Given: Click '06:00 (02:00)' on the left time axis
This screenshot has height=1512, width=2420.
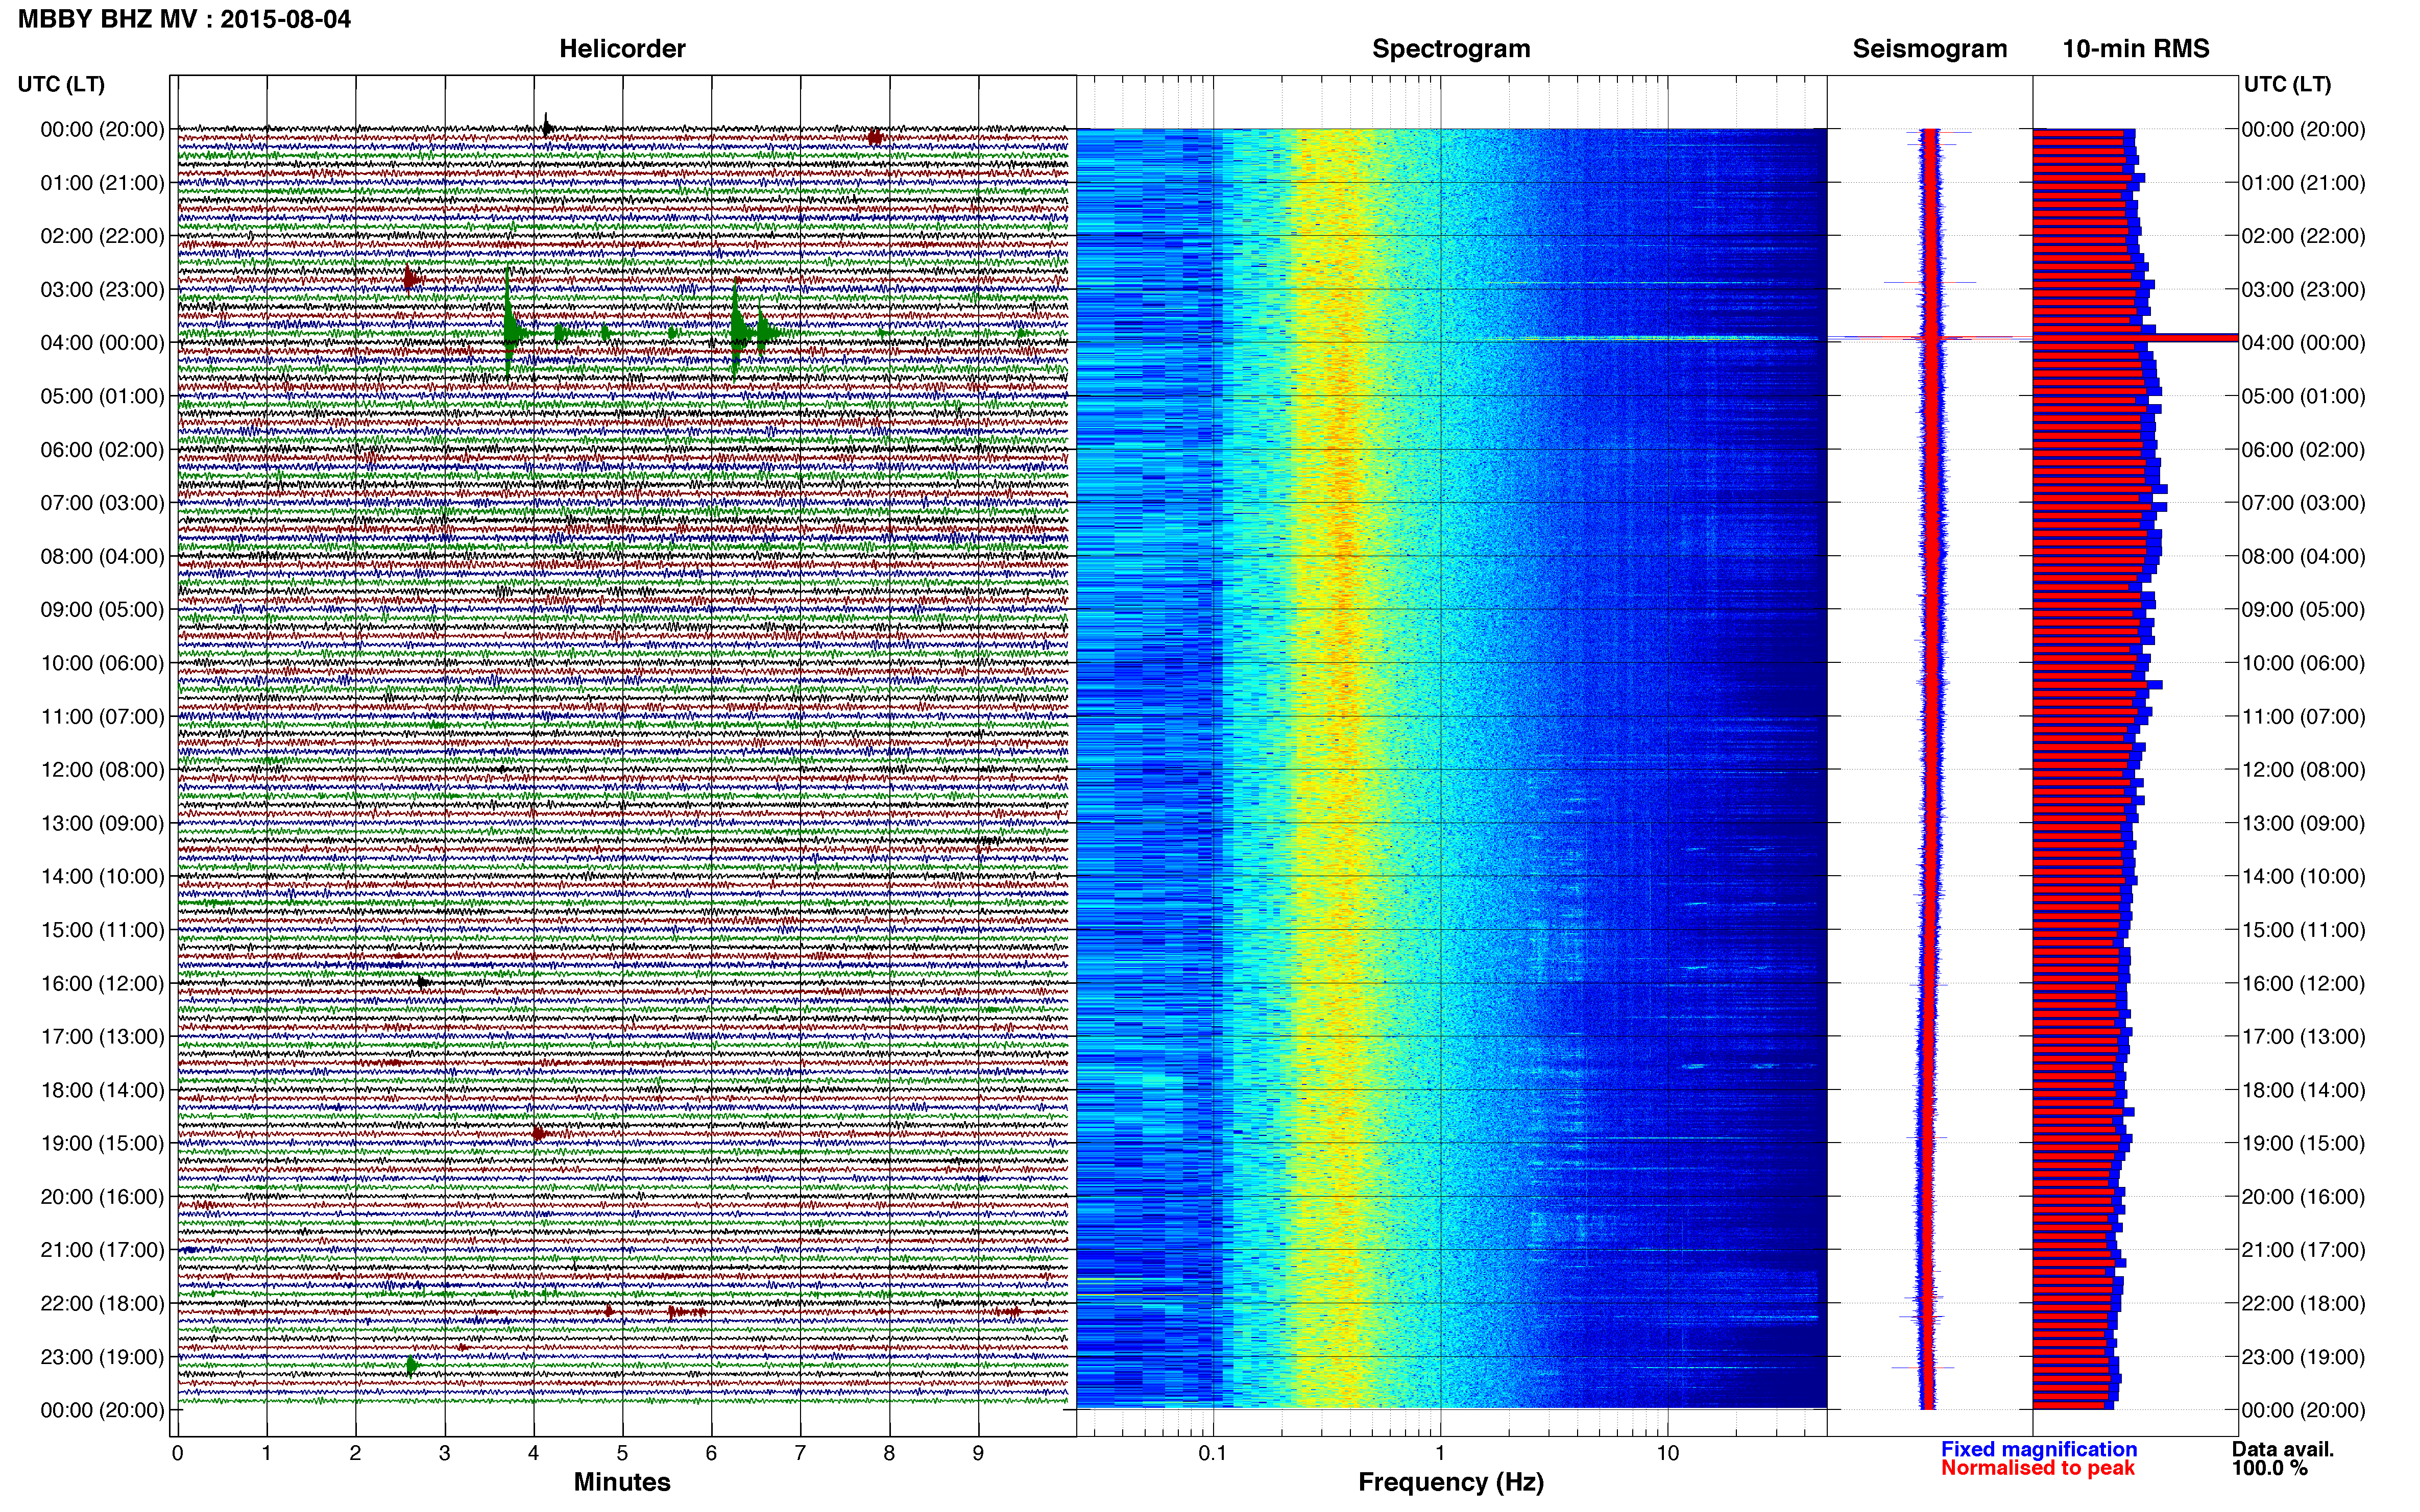Looking at the screenshot, I should pos(102,450).
